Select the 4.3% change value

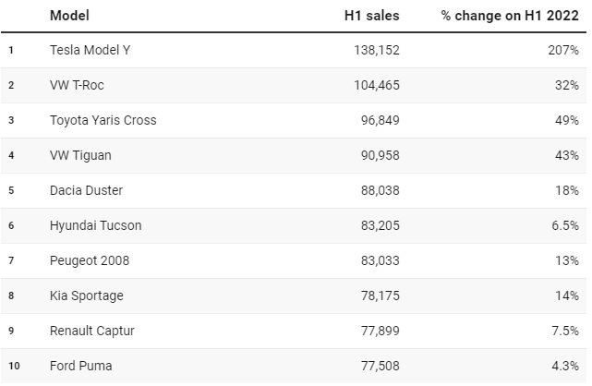click(563, 367)
